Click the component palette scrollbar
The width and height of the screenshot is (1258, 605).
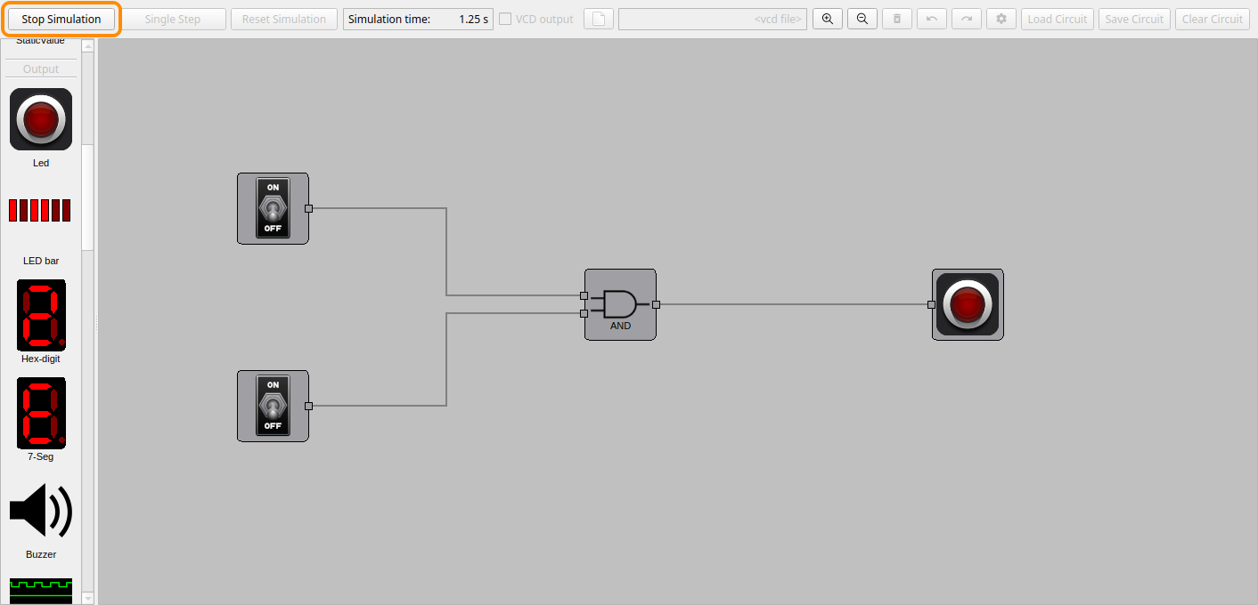(x=87, y=197)
